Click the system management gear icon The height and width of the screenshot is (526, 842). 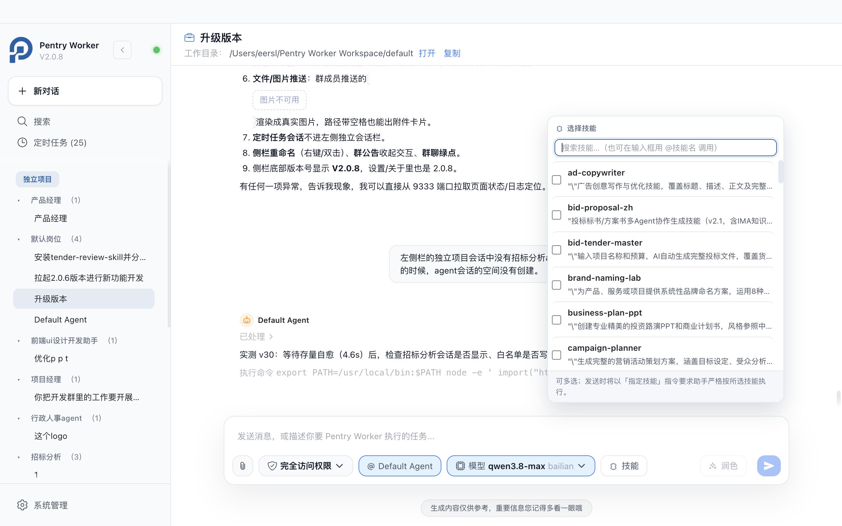tap(22, 505)
